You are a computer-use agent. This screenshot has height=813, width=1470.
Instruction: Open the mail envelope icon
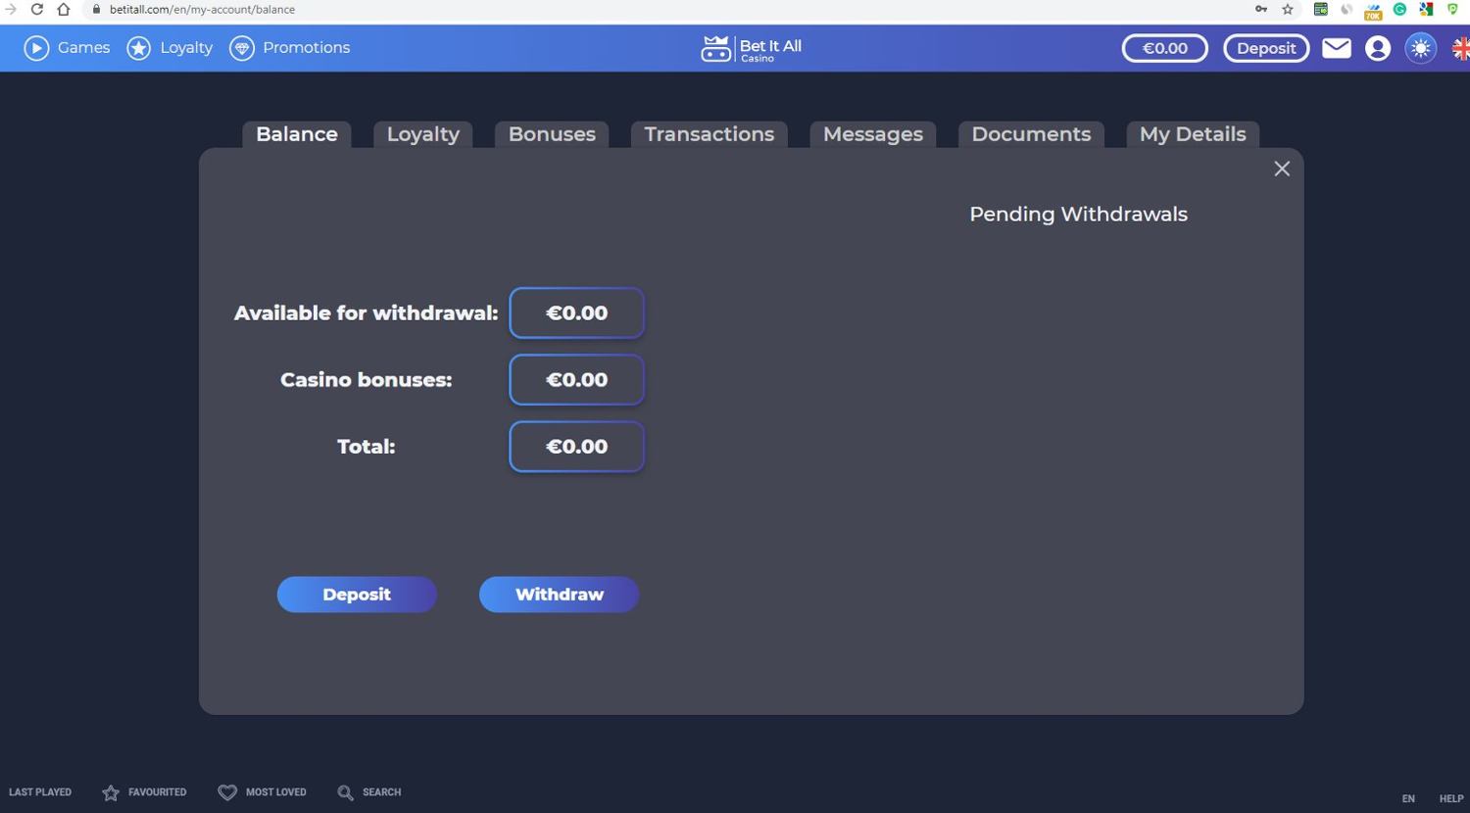tap(1337, 48)
